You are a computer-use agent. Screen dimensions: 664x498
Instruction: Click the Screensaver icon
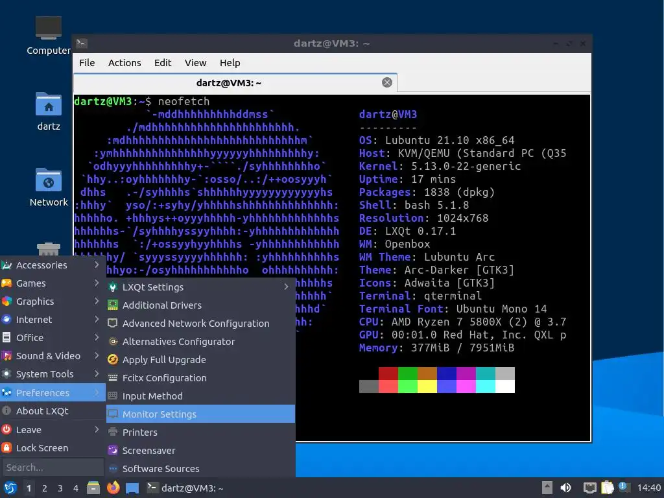[113, 451]
